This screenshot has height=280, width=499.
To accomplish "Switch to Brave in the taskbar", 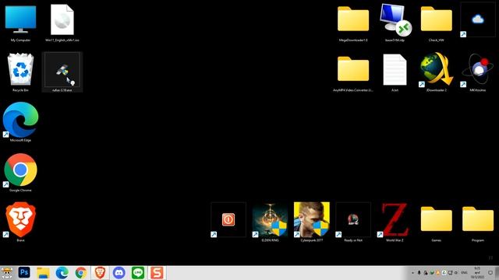I will pyautogui.click(x=100, y=273).
